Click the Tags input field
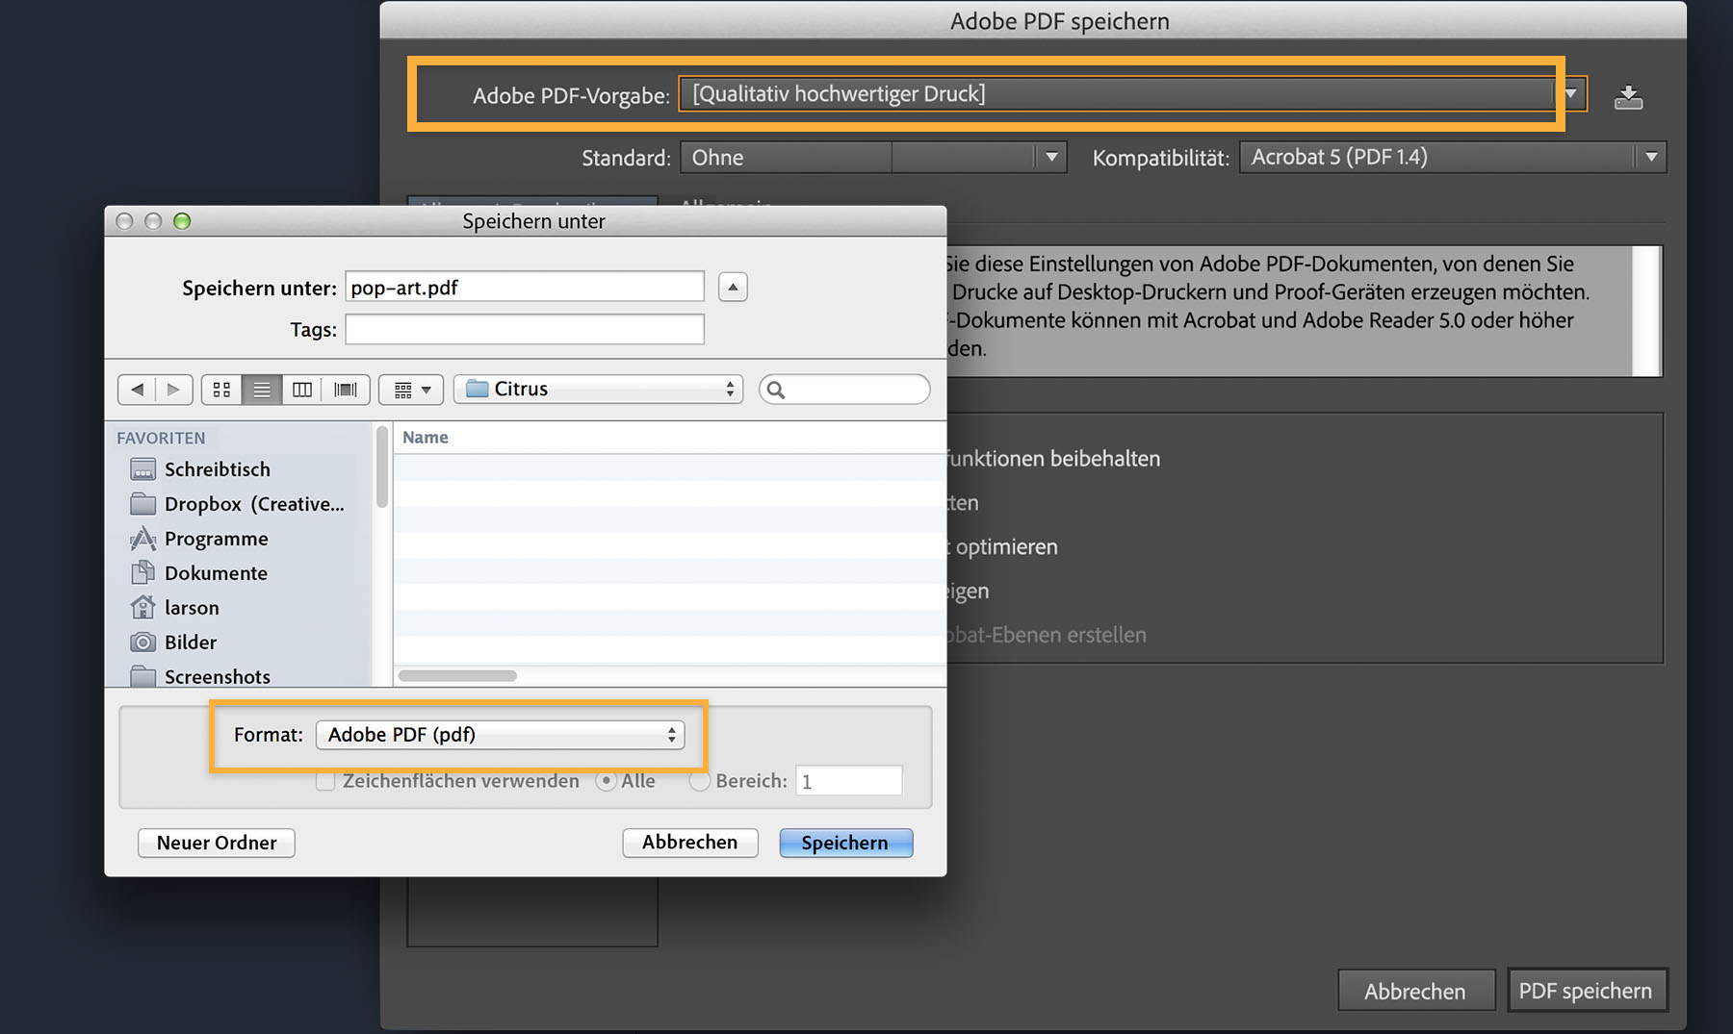The image size is (1733, 1034). 525,329
